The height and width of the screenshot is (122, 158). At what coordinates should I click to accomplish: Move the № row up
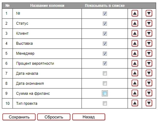135,13
